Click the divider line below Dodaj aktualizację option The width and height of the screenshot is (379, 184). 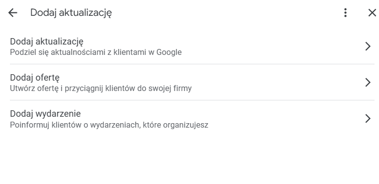coord(192,64)
